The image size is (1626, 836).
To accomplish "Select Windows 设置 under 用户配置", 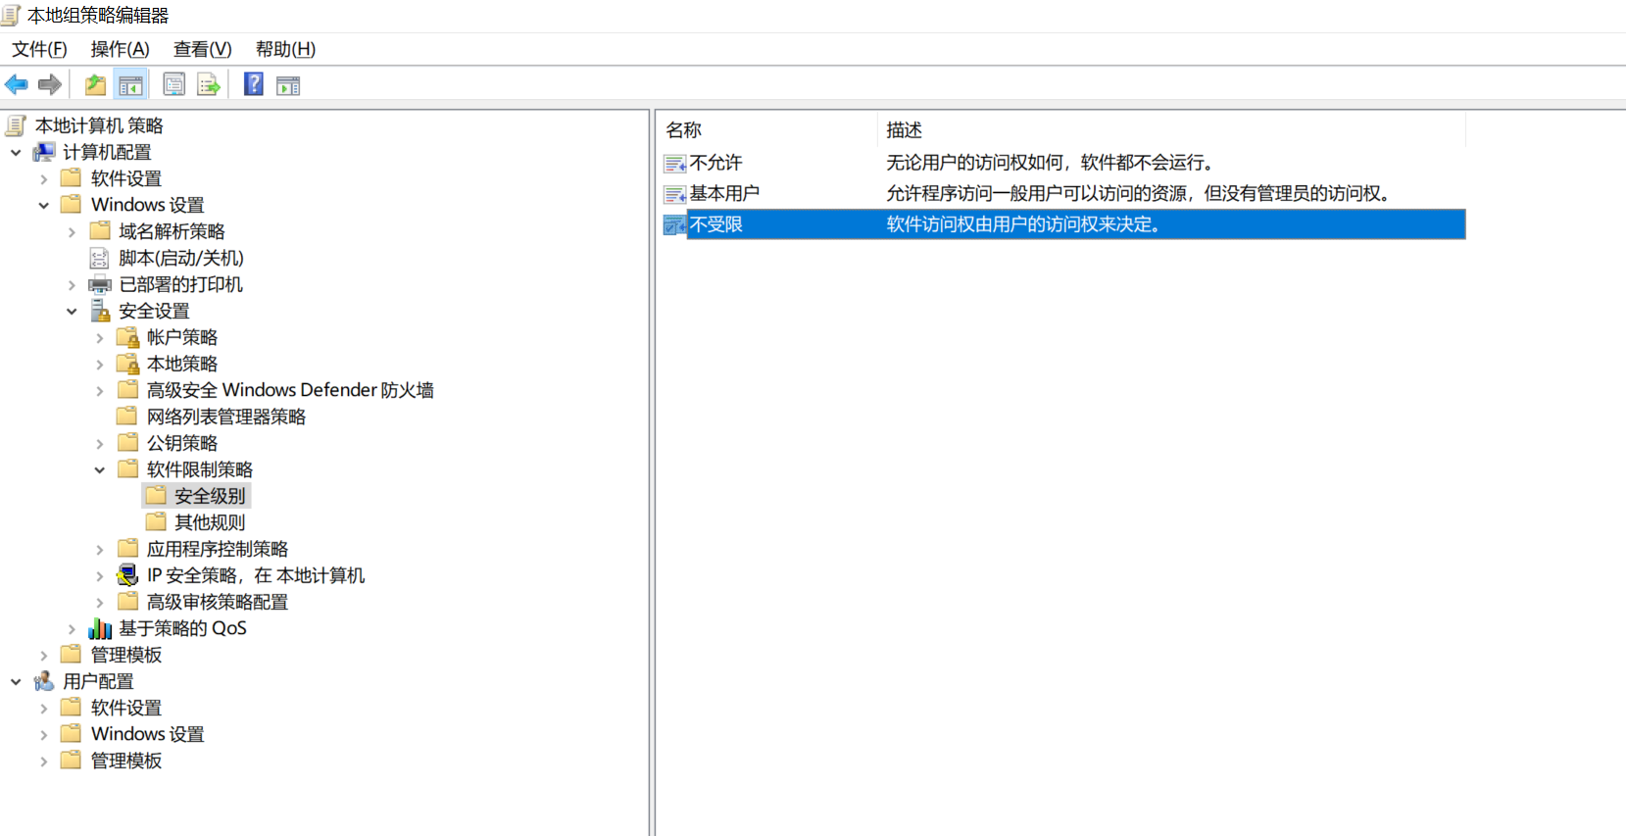I will pyautogui.click(x=148, y=734).
